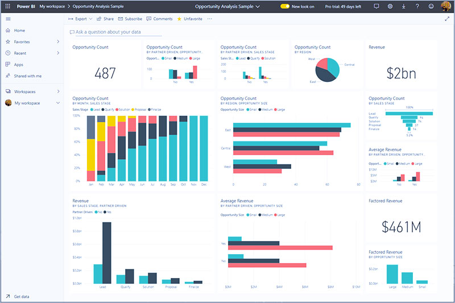Click the Workspaces icon in sidebar
Image resolution: width=455 pixels, height=303 pixels.
coord(8,92)
